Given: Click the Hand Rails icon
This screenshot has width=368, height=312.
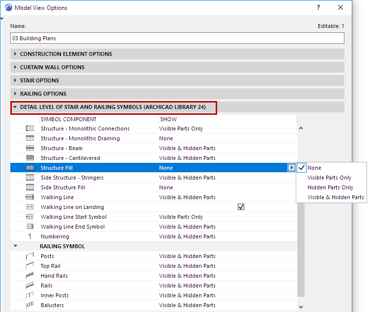Looking at the screenshot, I should tap(30, 276).
